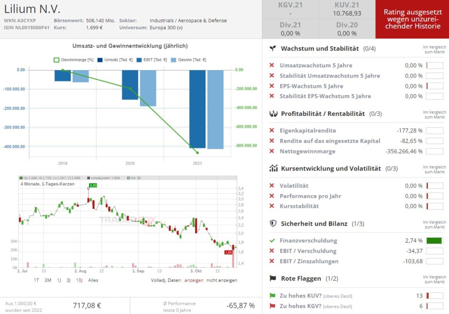This screenshot has width=449, height=314.
Task: Click the plant icon beside Wachstum und Stabilität
Action: 273,48
